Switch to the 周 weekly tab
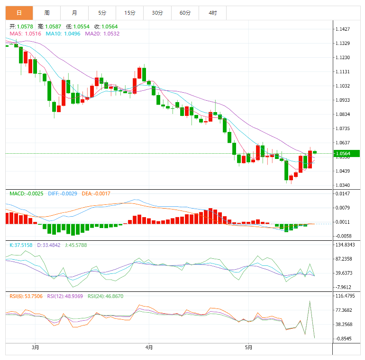 (x=47, y=13)
